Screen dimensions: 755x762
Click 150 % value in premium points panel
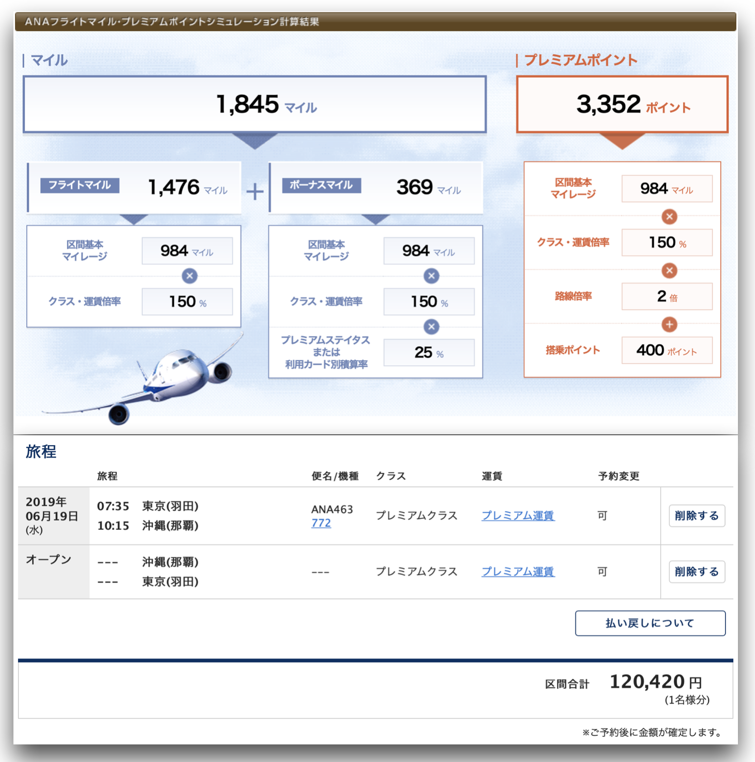tap(667, 242)
